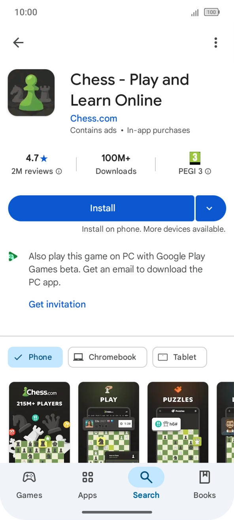Viewport: 234px width, 520px height.
Task: Select the Chromebook device filter
Action: 107,357
